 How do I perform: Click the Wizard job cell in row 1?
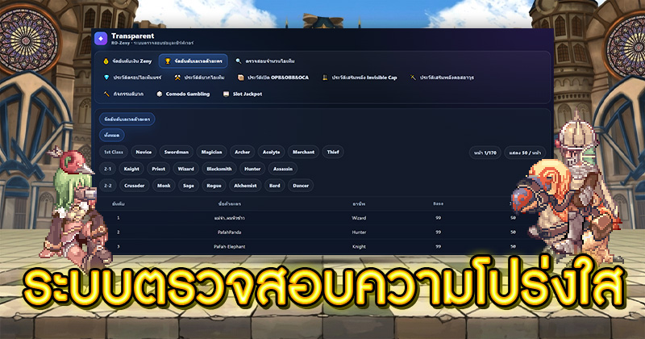point(359,218)
